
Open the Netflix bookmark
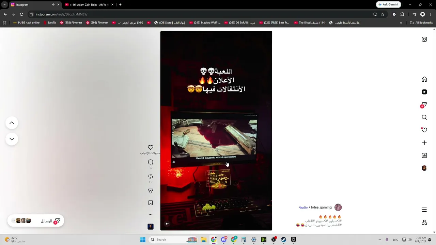click(x=50, y=23)
